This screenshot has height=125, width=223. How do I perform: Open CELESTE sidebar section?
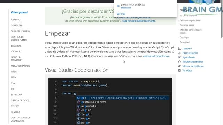pyautogui.click(x=15, y=106)
